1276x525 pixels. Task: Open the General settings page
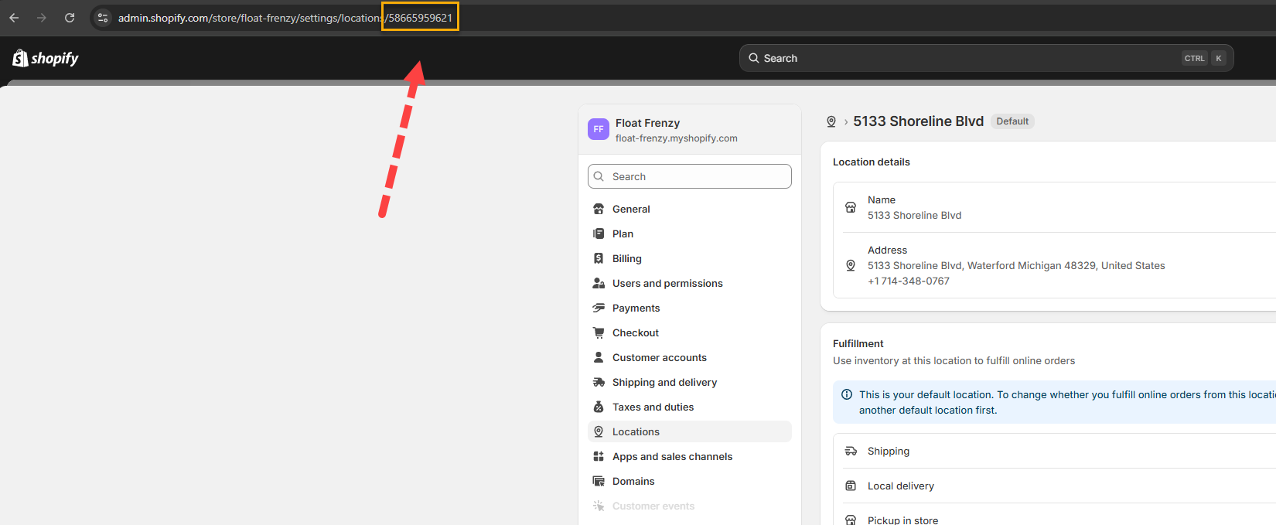coord(631,209)
